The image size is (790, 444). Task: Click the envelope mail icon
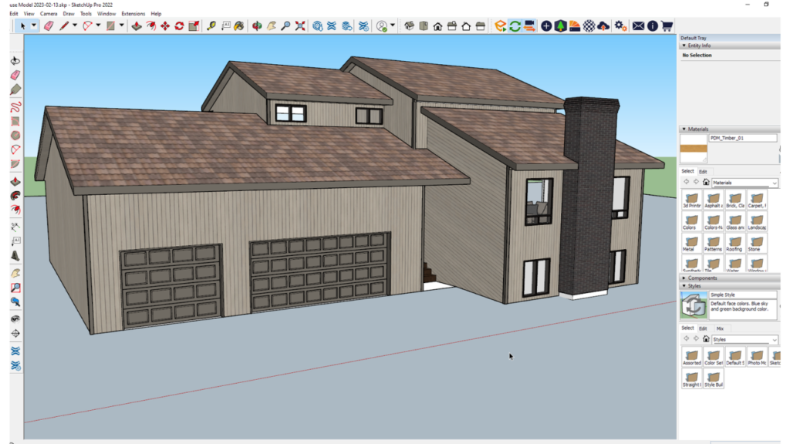coord(638,26)
